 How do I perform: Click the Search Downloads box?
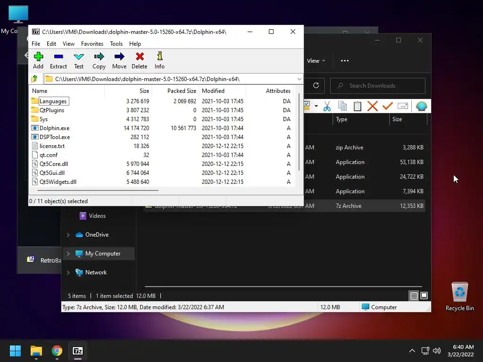pyautogui.click(x=377, y=86)
